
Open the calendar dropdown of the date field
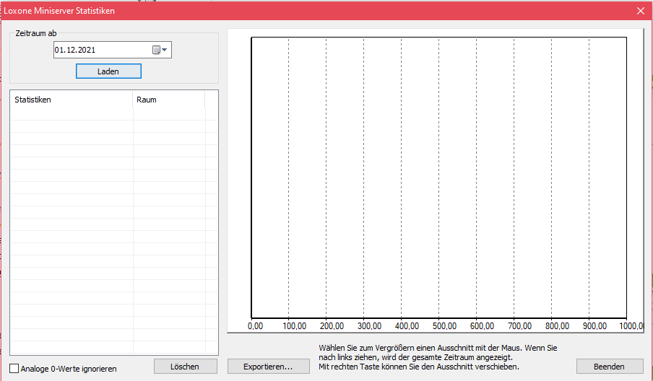coord(160,50)
